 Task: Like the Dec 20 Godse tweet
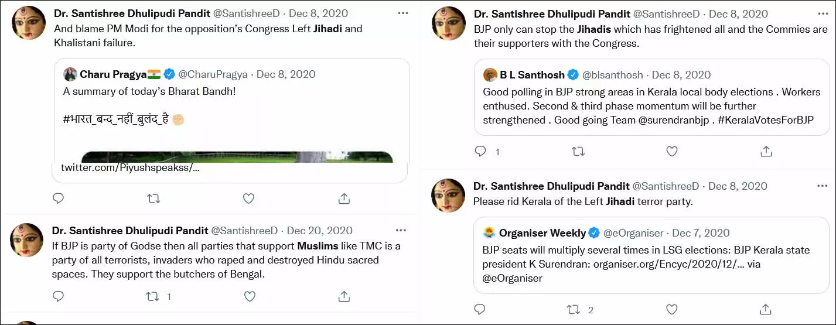250,296
